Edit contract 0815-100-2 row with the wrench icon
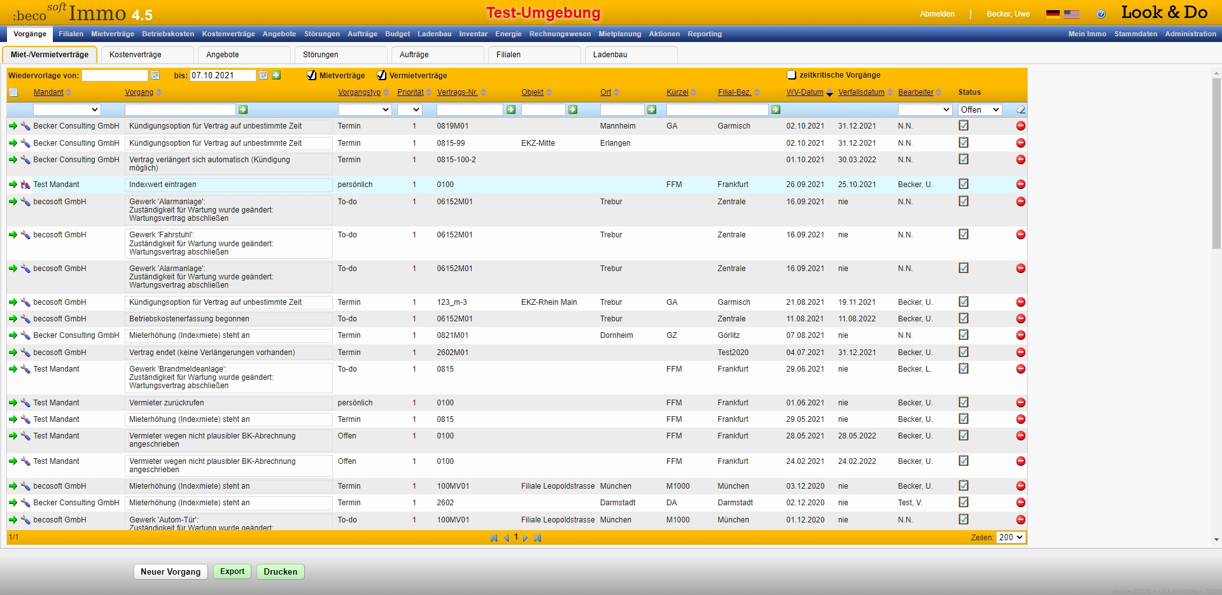The width and height of the screenshot is (1222, 595). tap(25, 160)
